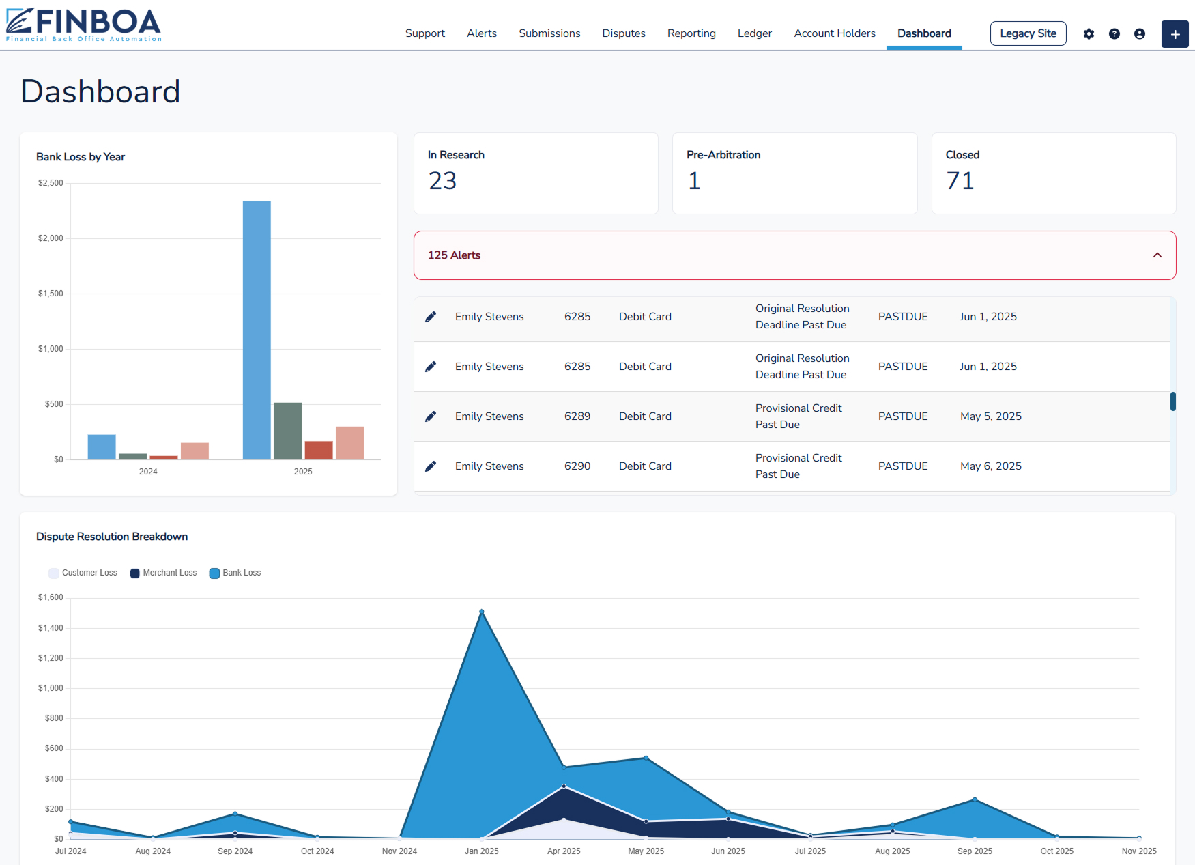Open the Submissions page
This screenshot has width=1195, height=865.
549,33
